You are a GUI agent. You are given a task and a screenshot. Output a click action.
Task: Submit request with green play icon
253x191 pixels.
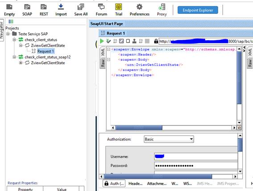click(102, 41)
